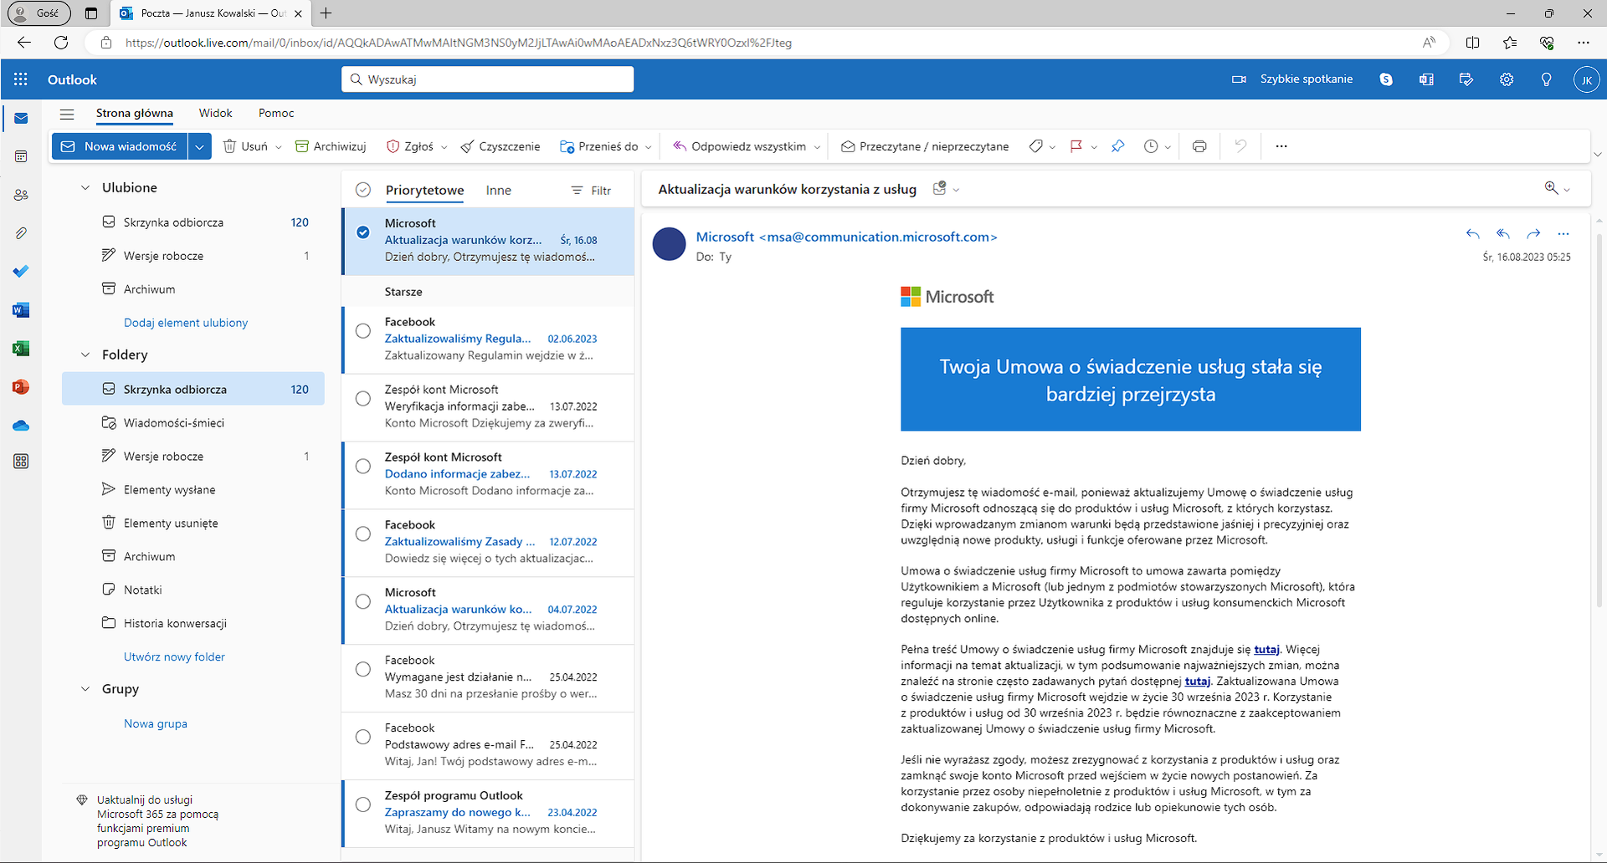The image size is (1607, 863).
Task: Open Odpowiedz wszystkim dropdown arrow
Action: [x=817, y=147]
